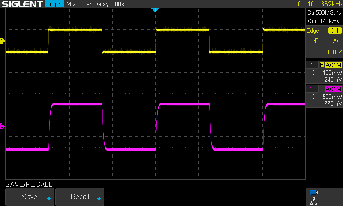
Task: Click the rising edge slope icon
Action: click(315, 41)
